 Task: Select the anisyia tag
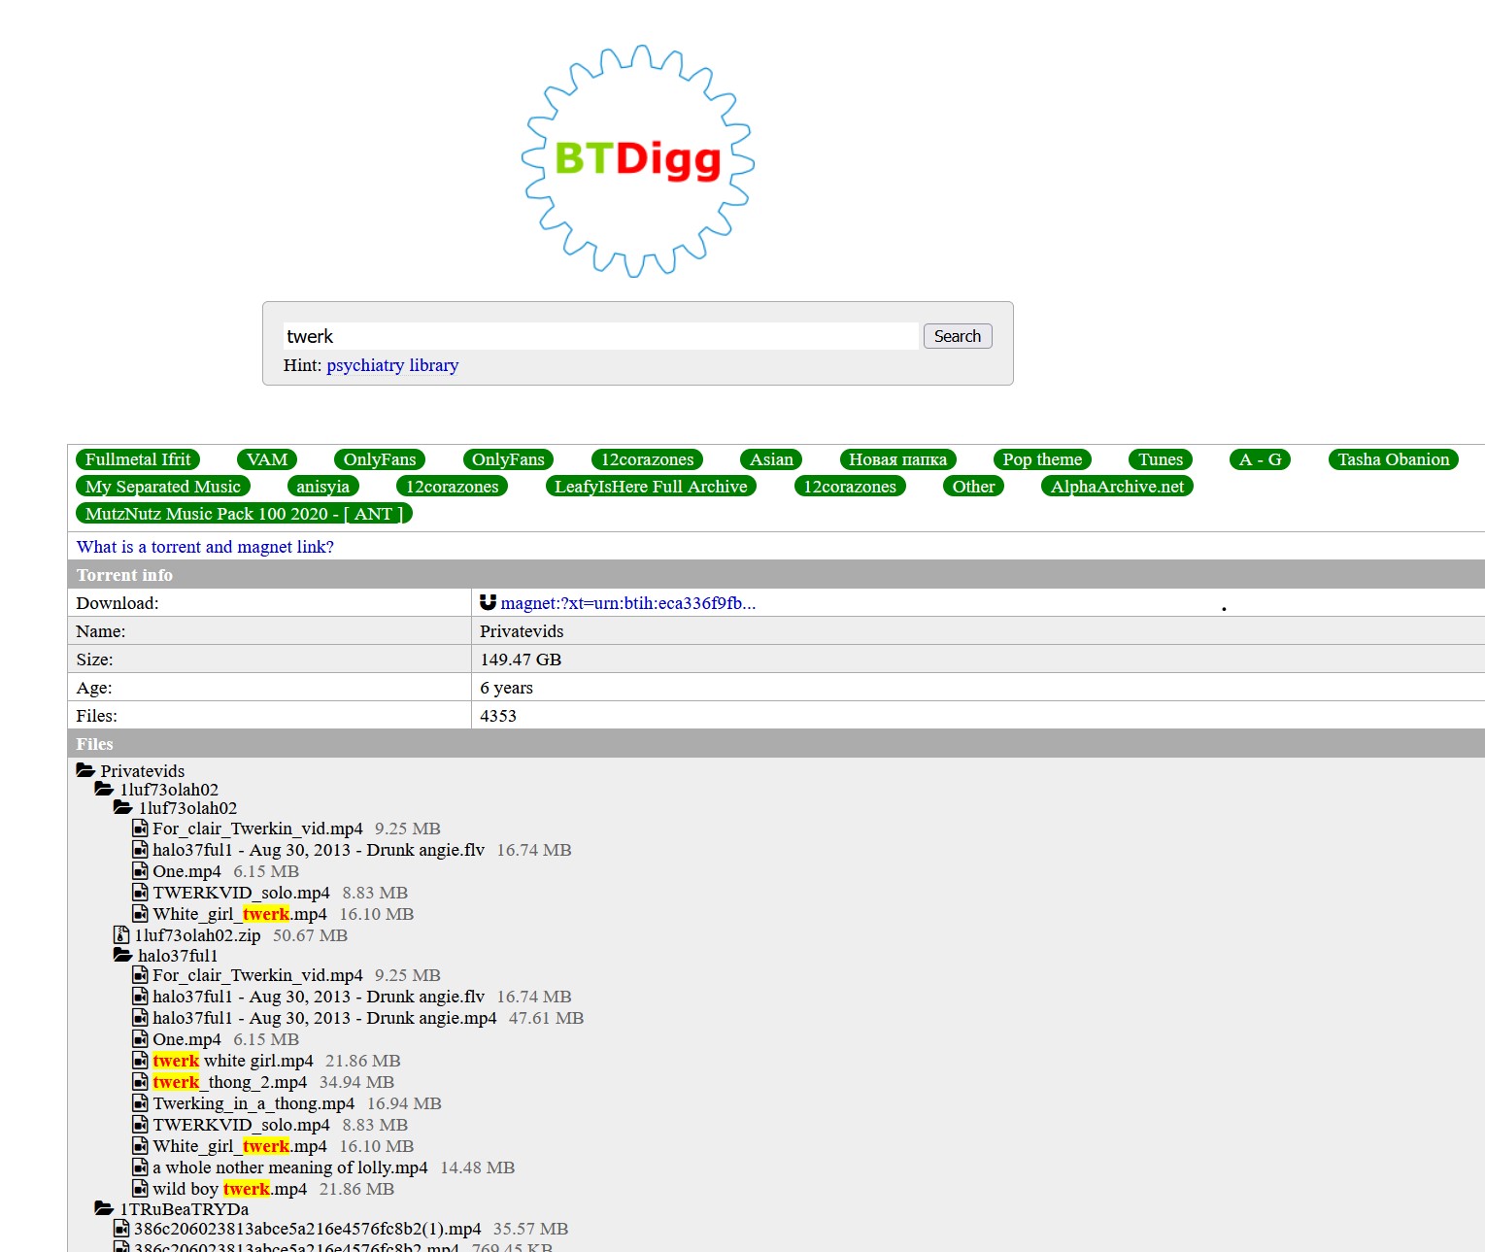click(323, 487)
